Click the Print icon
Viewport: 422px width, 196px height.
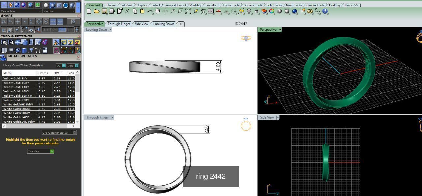tap(112, 11)
